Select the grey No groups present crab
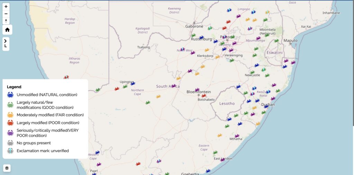This screenshot has height=175, width=354. click(10, 143)
